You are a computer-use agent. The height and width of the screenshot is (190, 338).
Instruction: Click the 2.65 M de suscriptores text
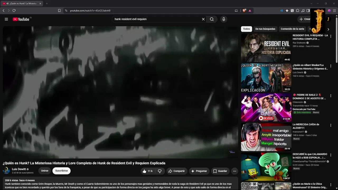click(x=23, y=173)
